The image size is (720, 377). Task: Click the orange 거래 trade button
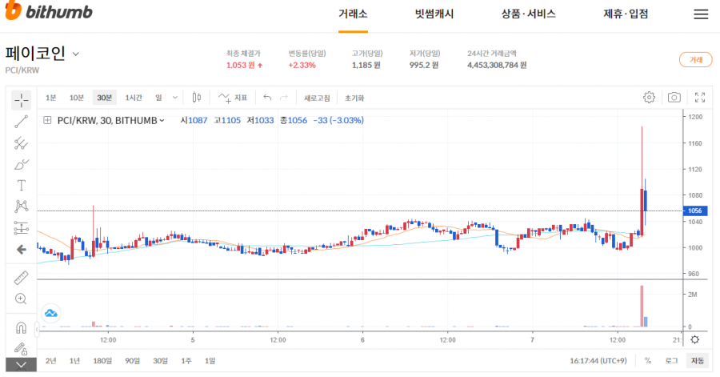(x=696, y=60)
